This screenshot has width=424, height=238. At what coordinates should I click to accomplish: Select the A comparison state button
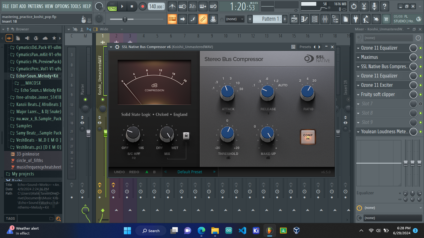(x=147, y=172)
